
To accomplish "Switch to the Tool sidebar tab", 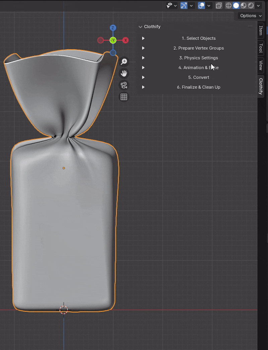I will click(x=261, y=48).
